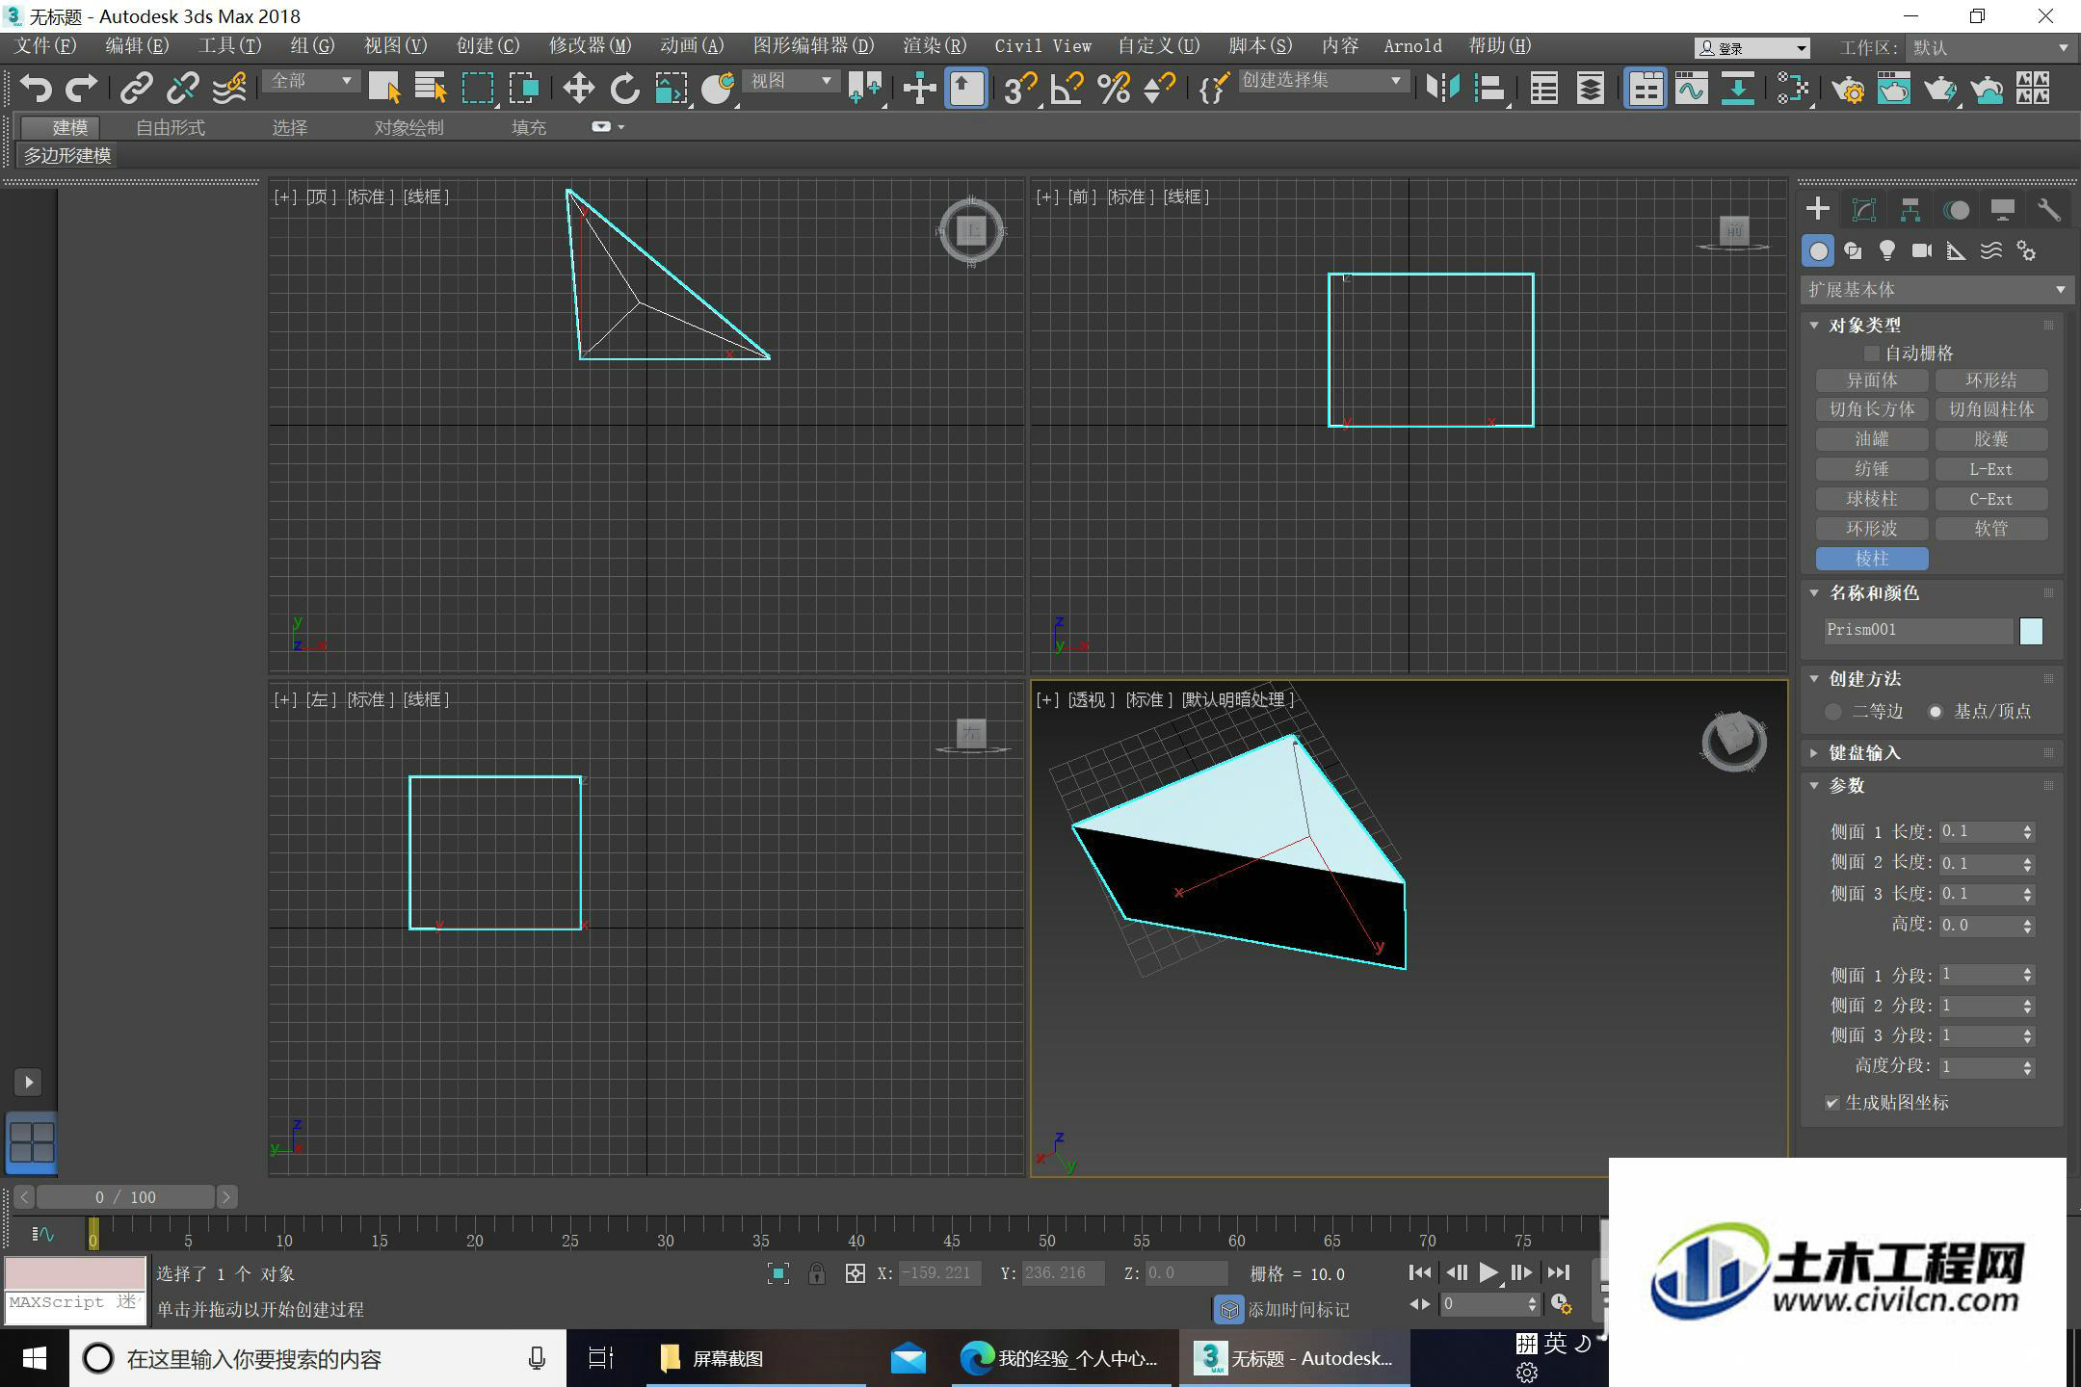Click the Undo arrow icon
The image size is (2081, 1387).
[x=36, y=89]
